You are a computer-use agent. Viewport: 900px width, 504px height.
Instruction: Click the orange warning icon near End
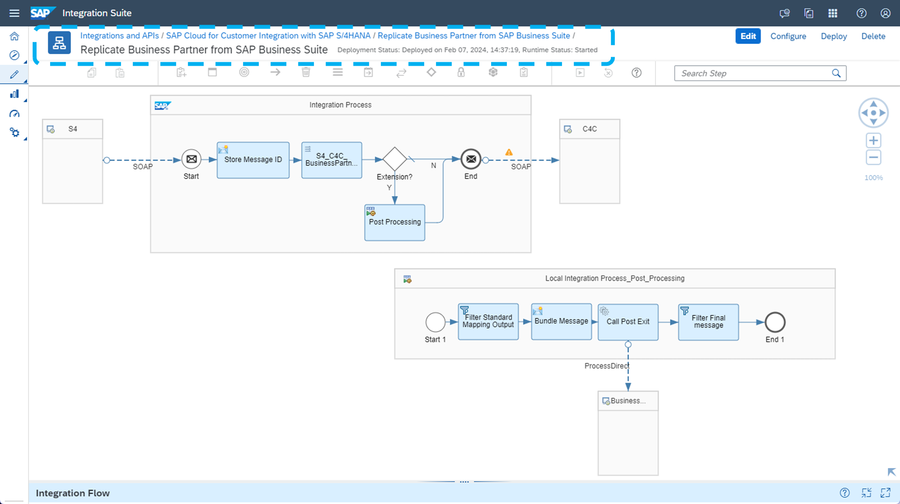point(509,152)
